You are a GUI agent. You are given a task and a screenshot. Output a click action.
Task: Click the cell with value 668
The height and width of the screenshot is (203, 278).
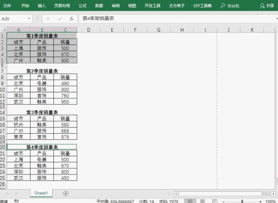tap(65, 131)
